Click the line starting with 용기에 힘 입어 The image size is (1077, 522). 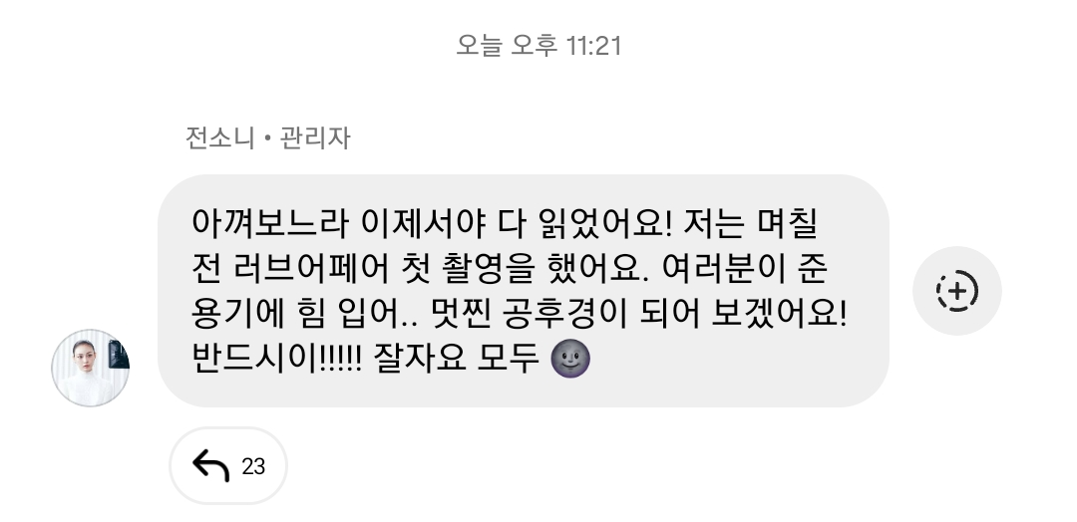pyautogui.click(x=520, y=314)
